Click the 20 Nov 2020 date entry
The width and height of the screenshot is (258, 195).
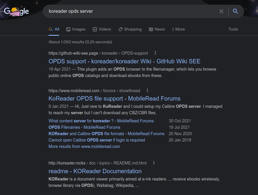180,134
